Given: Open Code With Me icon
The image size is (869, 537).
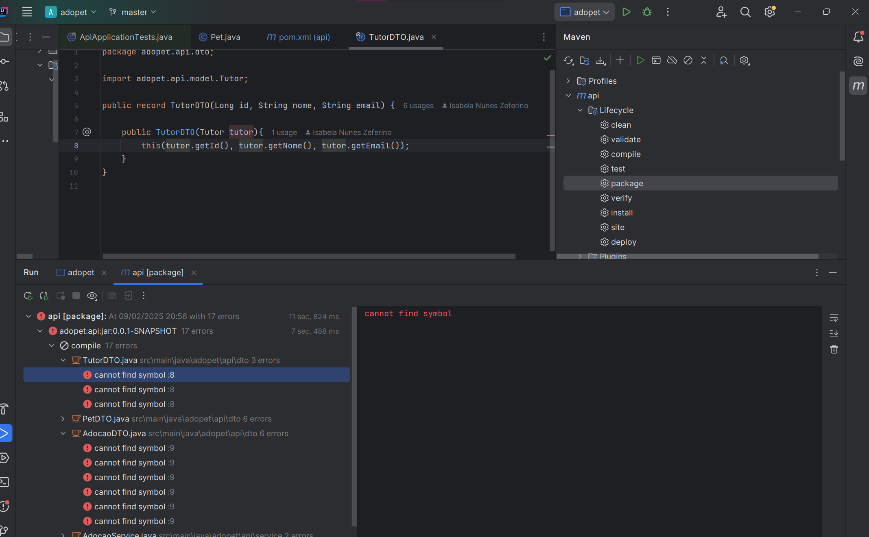Looking at the screenshot, I should coord(721,12).
